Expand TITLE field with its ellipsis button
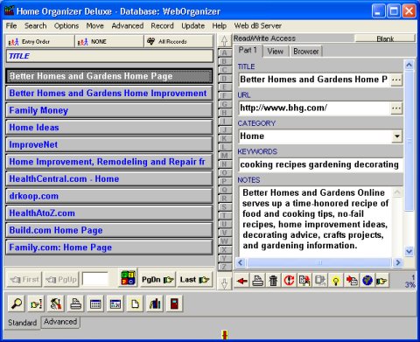 click(396, 80)
